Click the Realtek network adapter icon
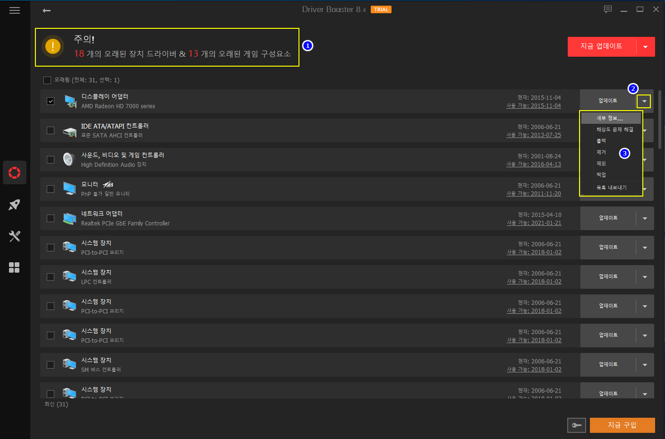This screenshot has height=439, width=665. pos(69,218)
